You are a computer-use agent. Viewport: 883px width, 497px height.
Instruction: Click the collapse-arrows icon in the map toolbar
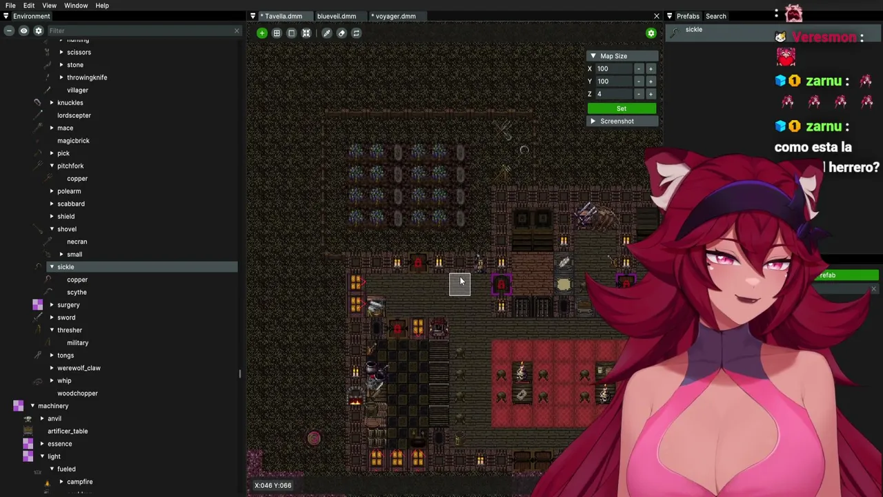(306, 33)
